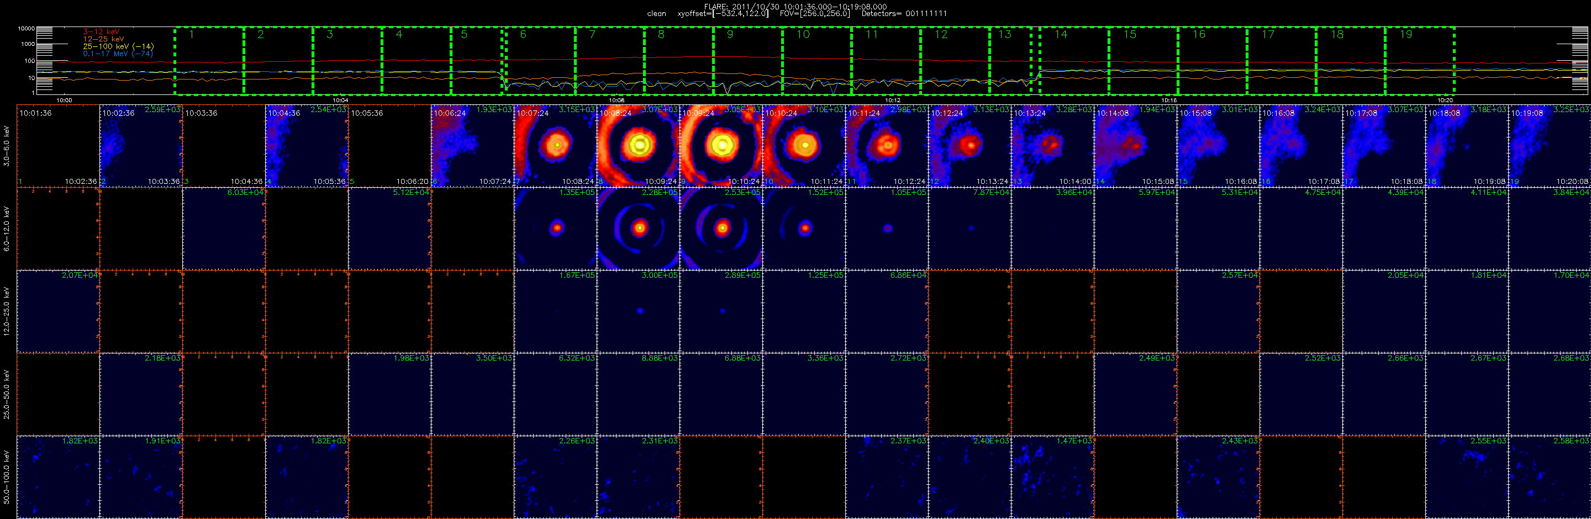Click the 3–6 keV image starting 10:13:24
Screen dimensions: 1591x519
(x=1052, y=146)
